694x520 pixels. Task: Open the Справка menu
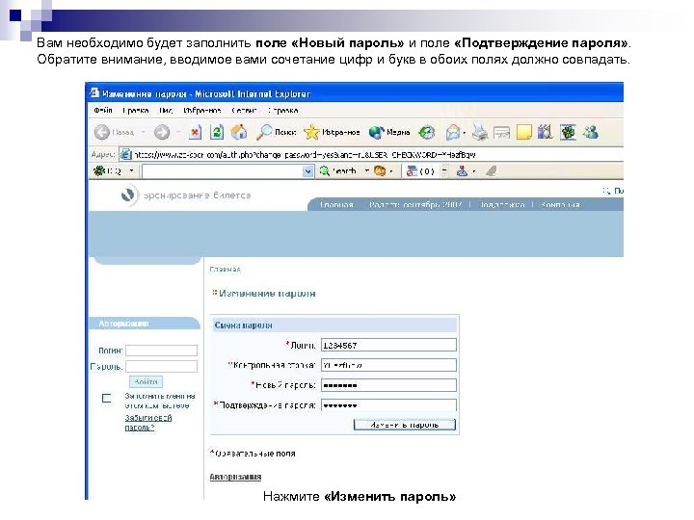click(x=282, y=110)
